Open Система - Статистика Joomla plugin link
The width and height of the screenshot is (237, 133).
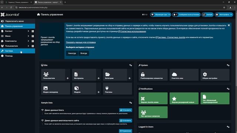point(171,37)
